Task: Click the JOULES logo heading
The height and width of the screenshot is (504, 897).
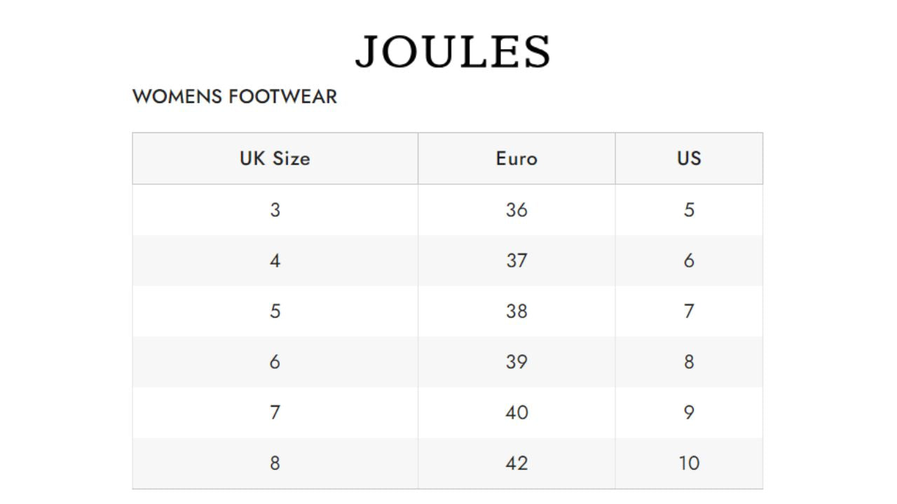Action: 453,52
